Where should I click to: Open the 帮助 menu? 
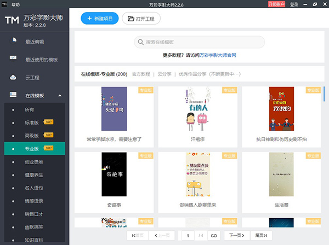click(x=16, y=4)
